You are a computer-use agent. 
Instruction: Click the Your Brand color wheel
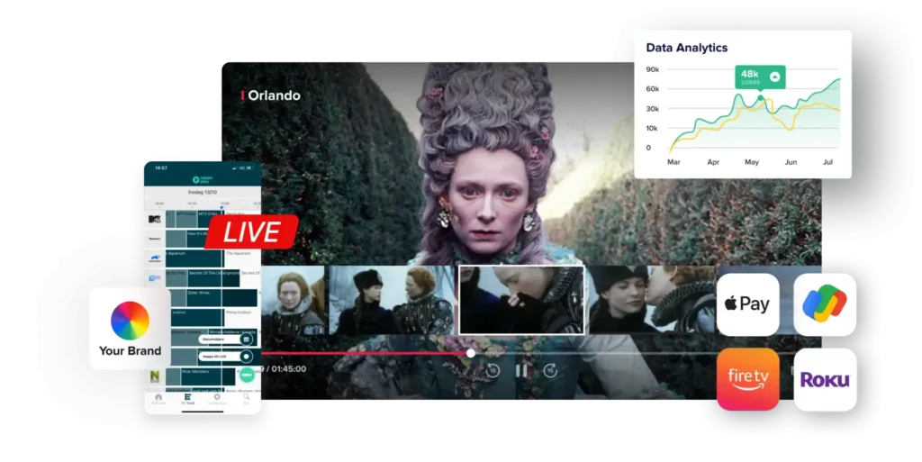(x=130, y=321)
